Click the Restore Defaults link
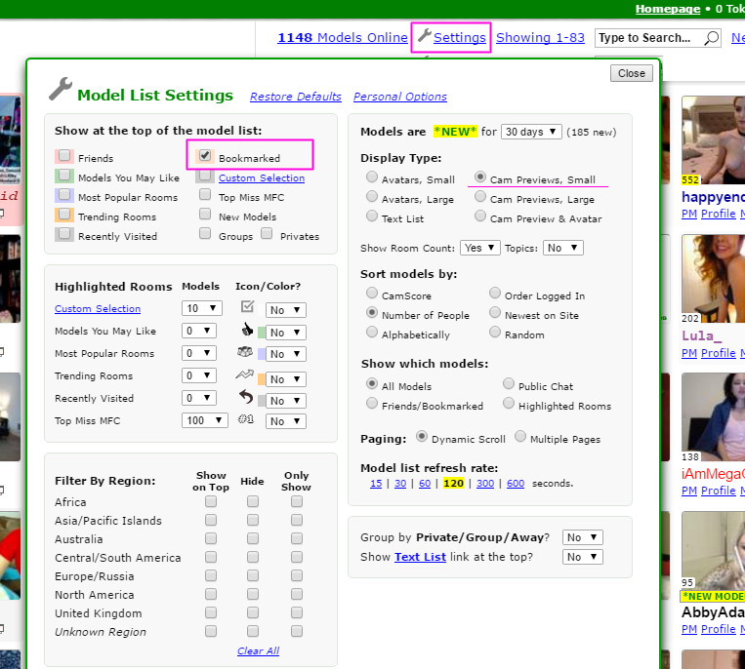The image size is (745, 669). [296, 97]
